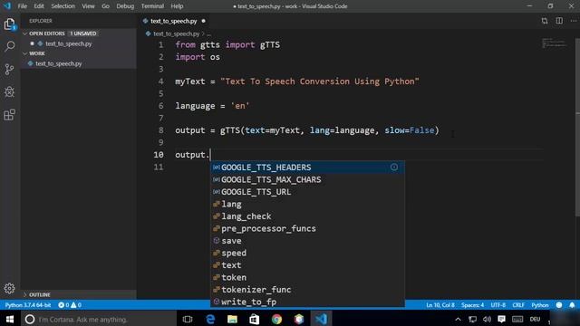
Task: Choose pre_processor_funcs suggestion
Action: point(308,228)
